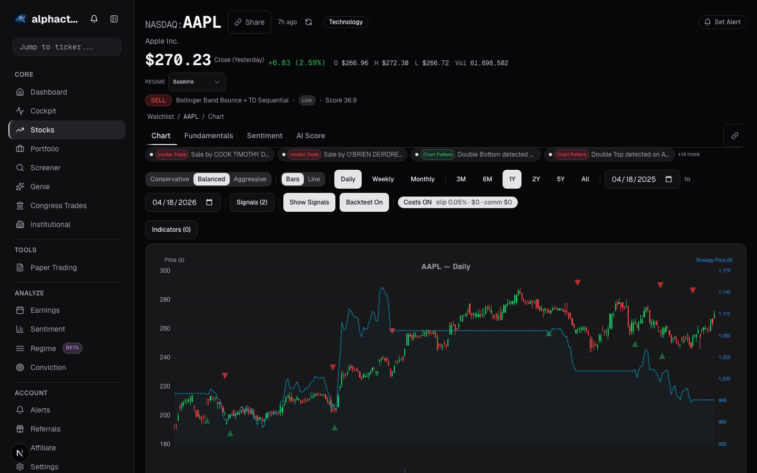The width and height of the screenshot is (757, 473).
Task: Open Congress Trades section
Action: point(58,205)
